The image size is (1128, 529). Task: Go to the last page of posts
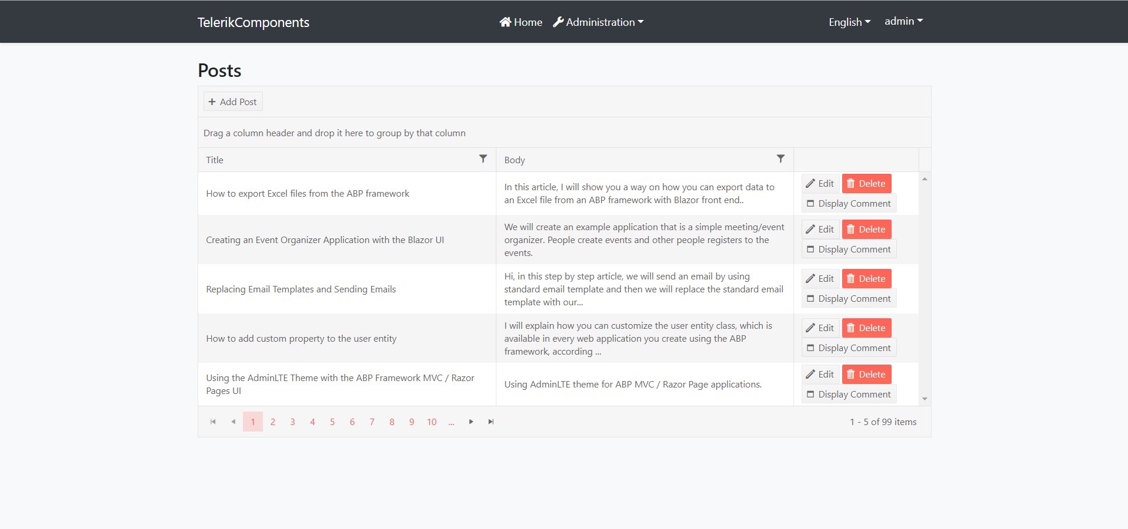(x=491, y=422)
